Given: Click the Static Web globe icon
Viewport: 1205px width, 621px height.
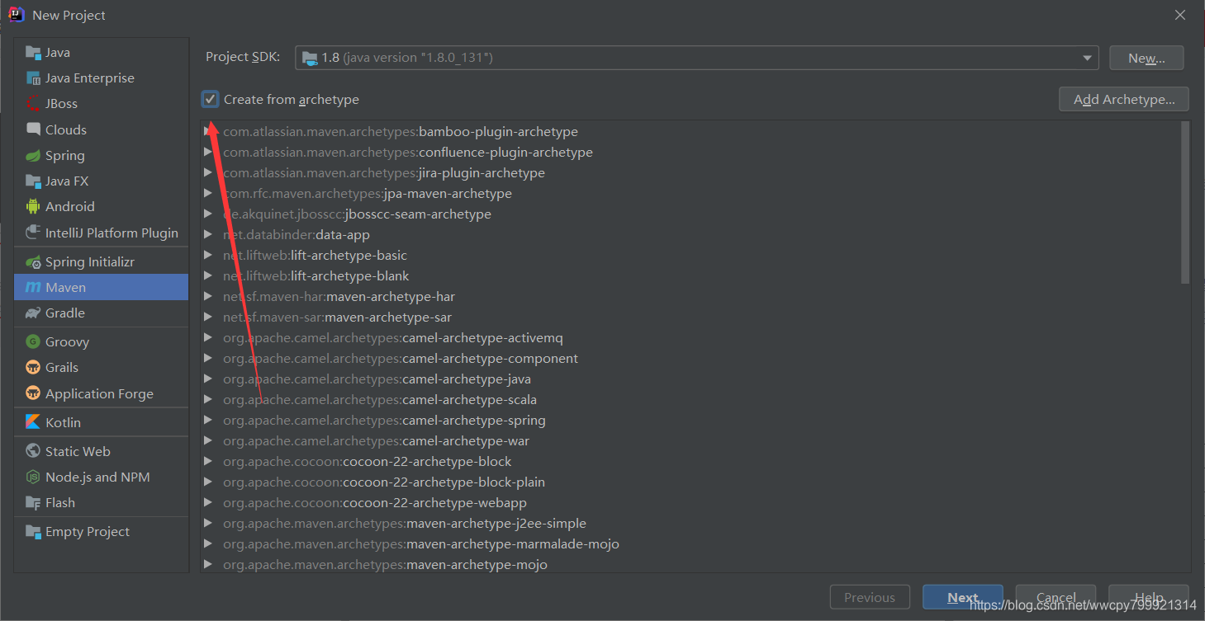Looking at the screenshot, I should point(33,451).
